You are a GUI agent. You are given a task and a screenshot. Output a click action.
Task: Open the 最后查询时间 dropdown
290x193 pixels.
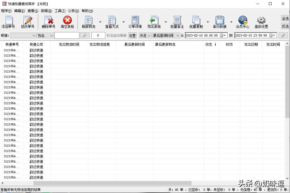coord(166,35)
